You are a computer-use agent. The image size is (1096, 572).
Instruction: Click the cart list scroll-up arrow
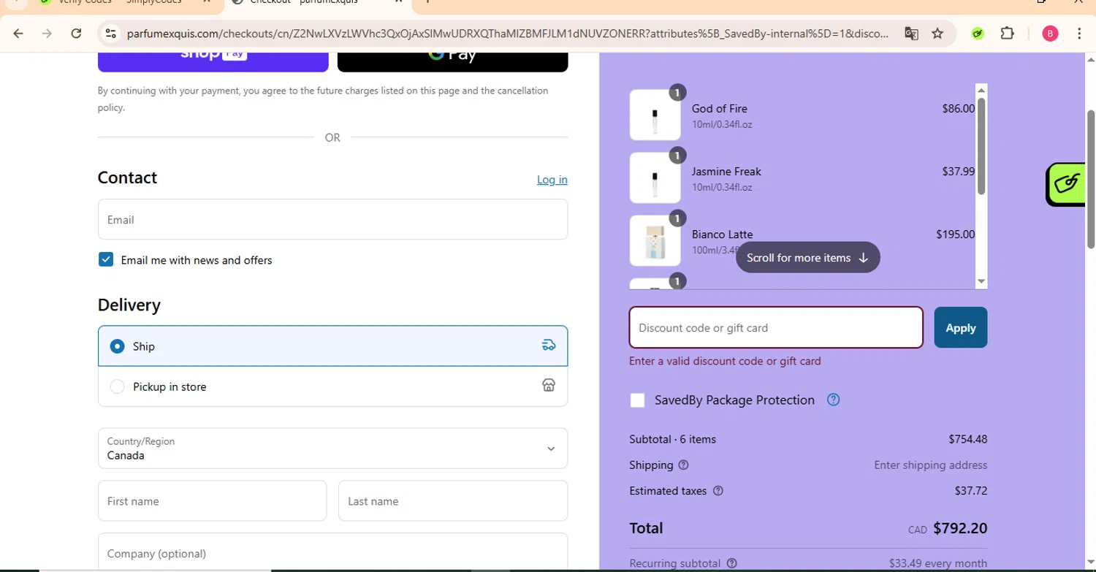(981, 90)
